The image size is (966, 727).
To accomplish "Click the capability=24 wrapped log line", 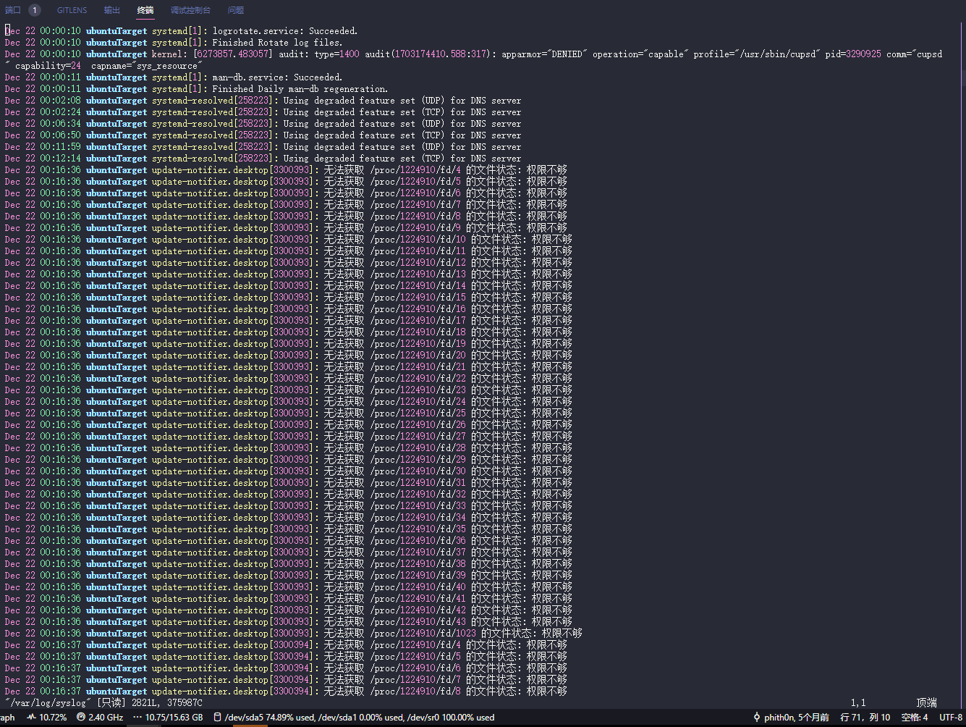I will tap(103, 66).
